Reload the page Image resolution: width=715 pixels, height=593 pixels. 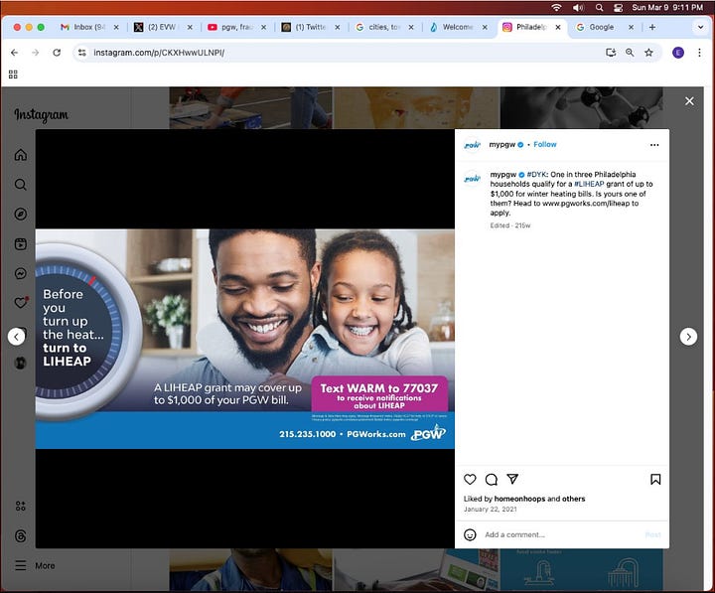click(57, 53)
